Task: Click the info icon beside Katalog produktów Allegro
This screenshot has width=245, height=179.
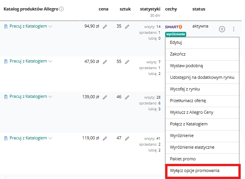Action: (x=62, y=9)
